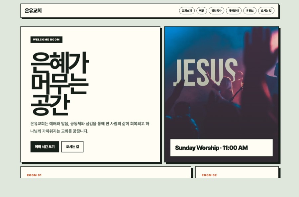Viewport: 299px width, 197px height.
Task: Click the 온유교회는 예배와 말씀 description paragraph
Action: pos(90,127)
